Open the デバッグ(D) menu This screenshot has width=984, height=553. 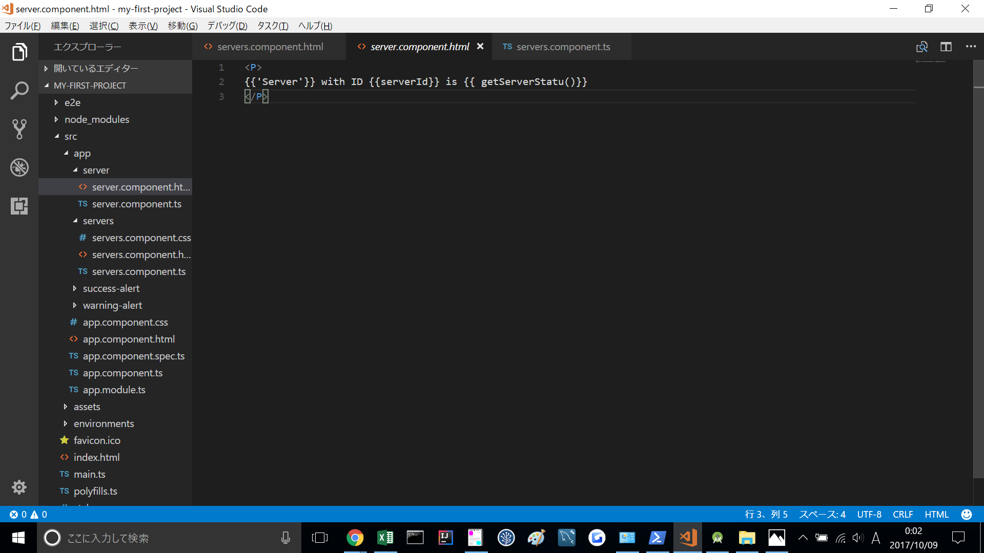click(x=227, y=26)
